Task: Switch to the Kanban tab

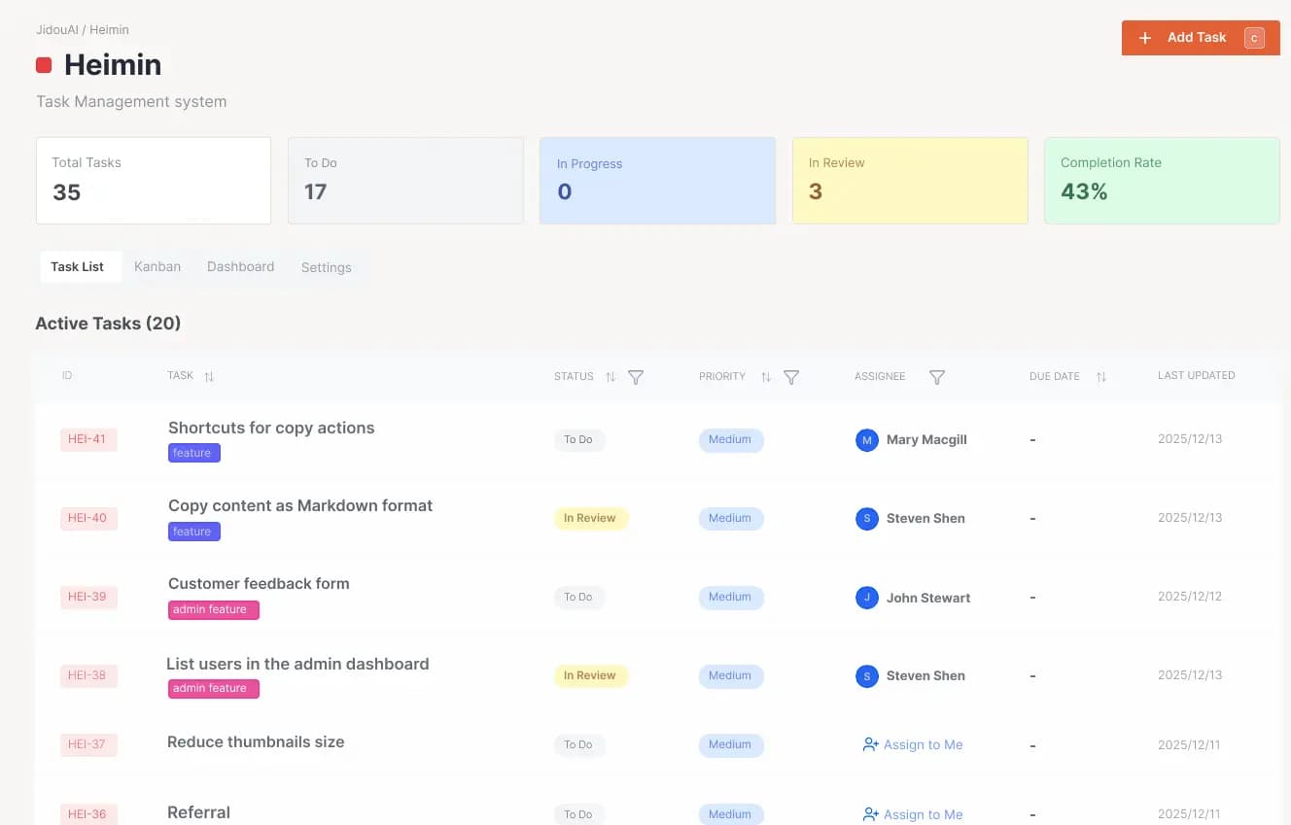Action: tap(157, 265)
